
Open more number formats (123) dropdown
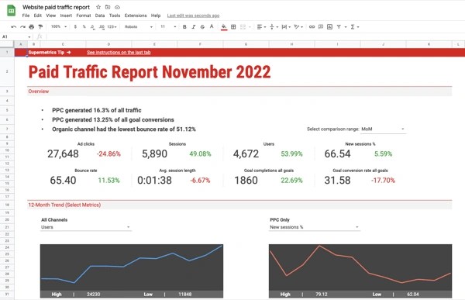(112, 26)
